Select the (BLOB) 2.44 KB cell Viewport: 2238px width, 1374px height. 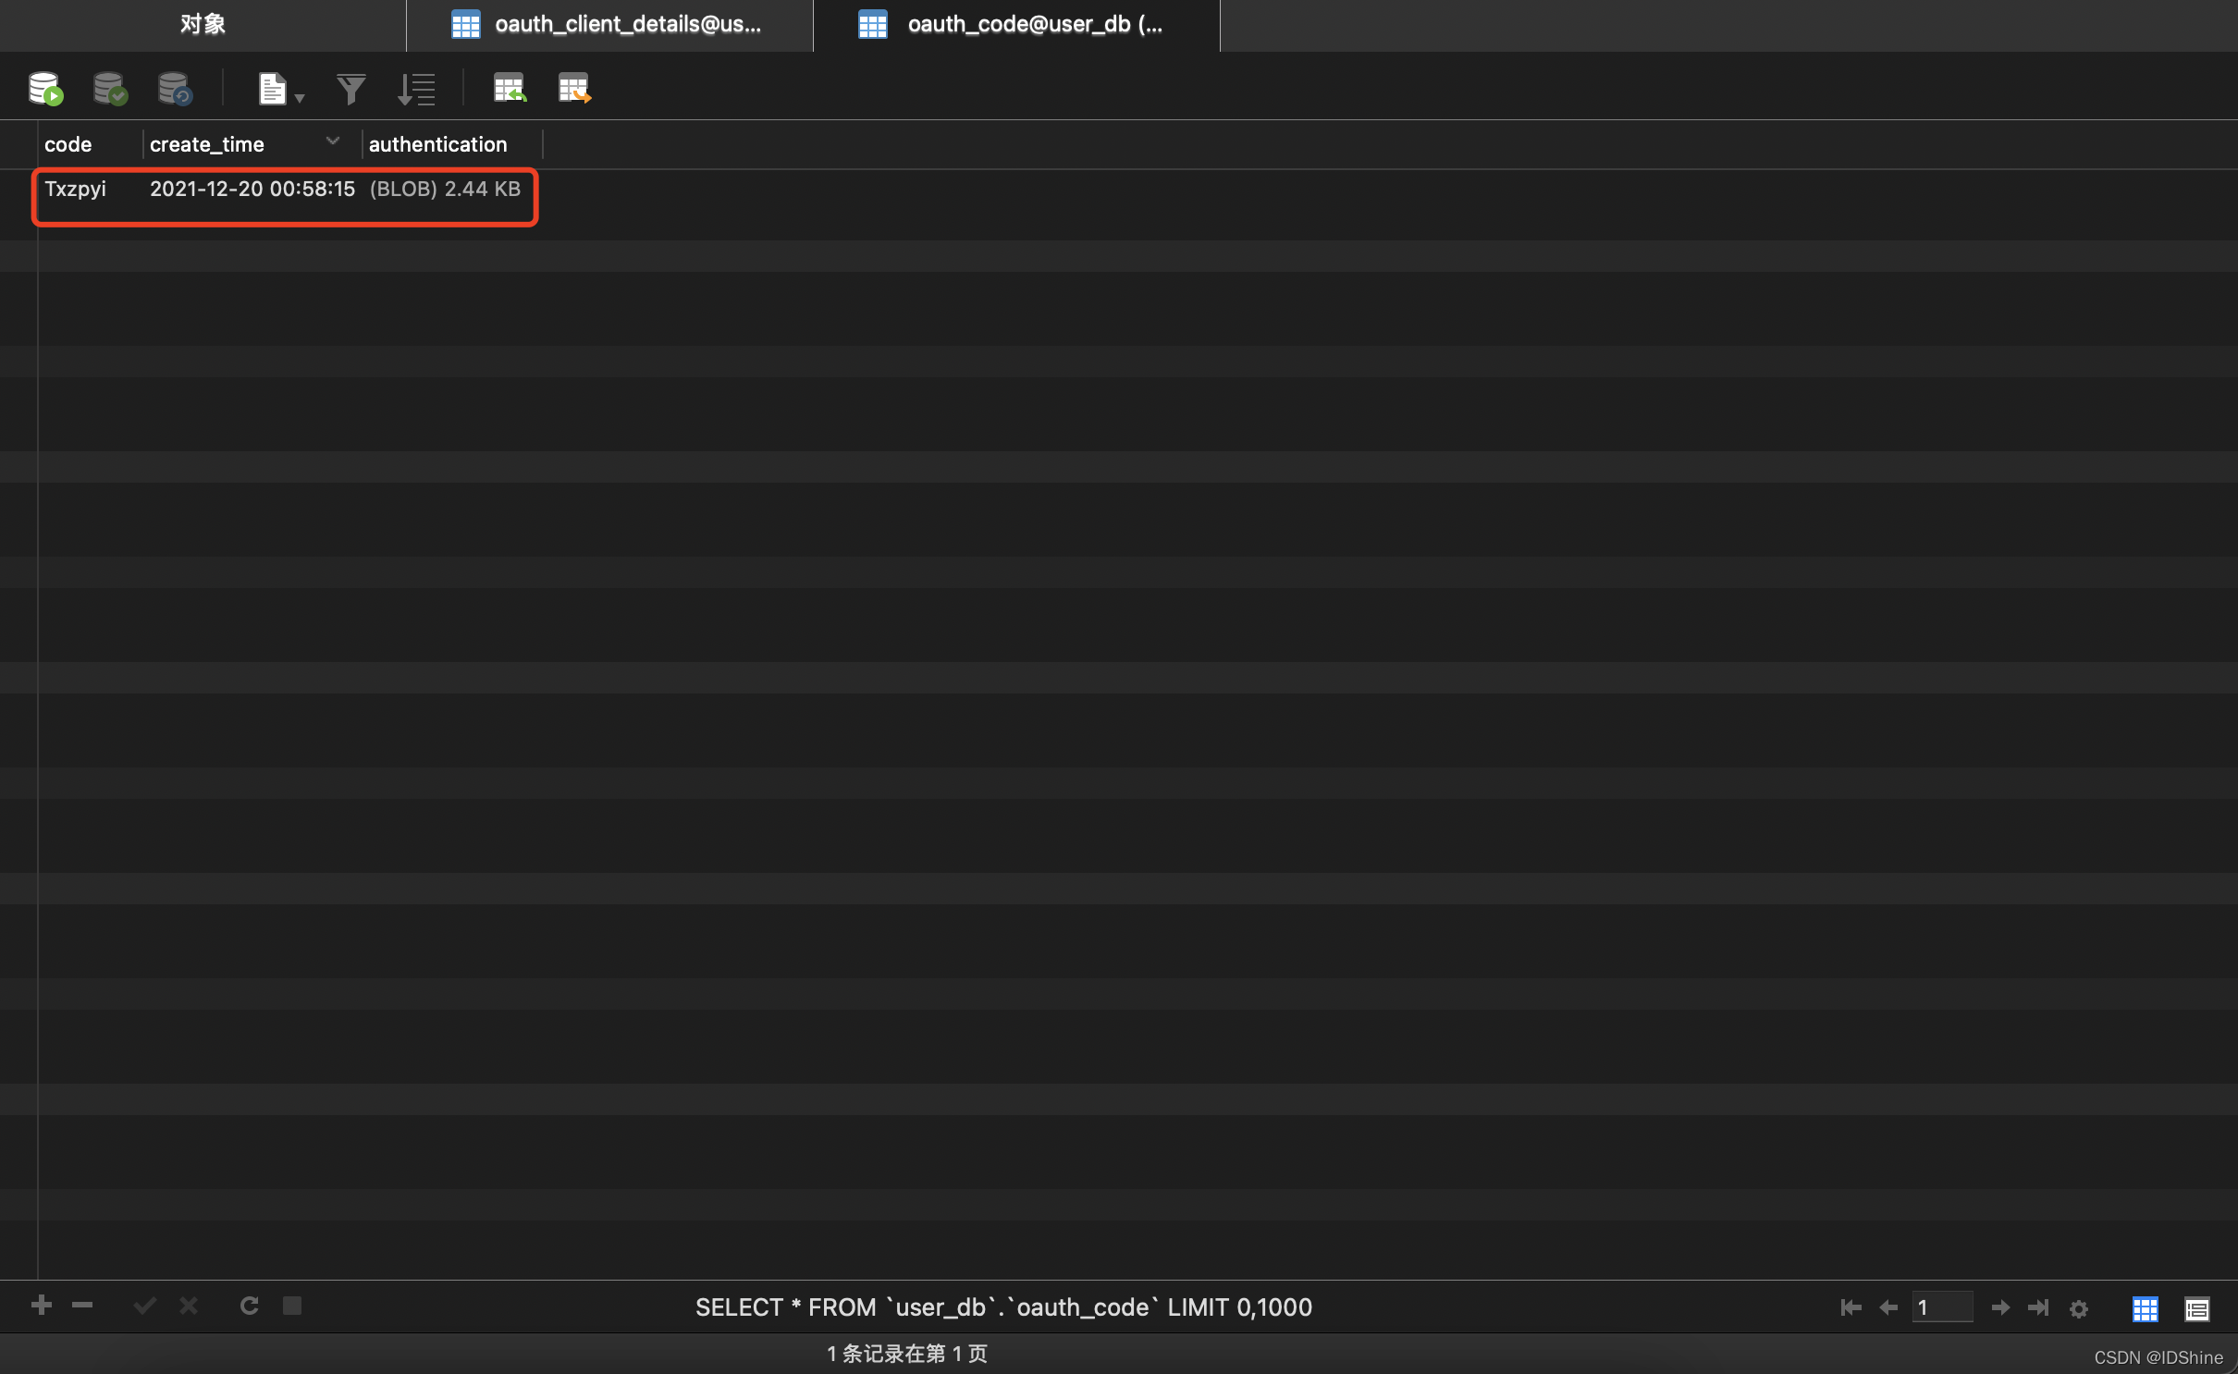[445, 189]
